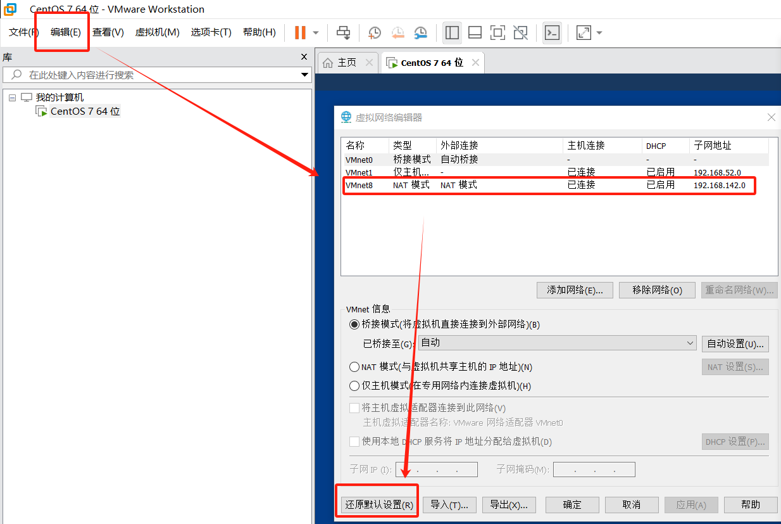This screenshot has width=781, height=524.
Task: Open the power options arrow beside pause
Action: click(x=316, y=33)
